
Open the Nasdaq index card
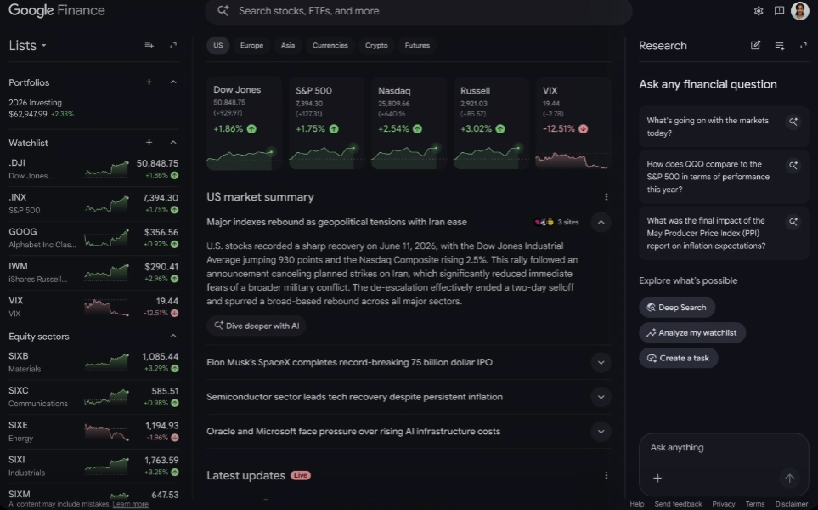(409, 124)
